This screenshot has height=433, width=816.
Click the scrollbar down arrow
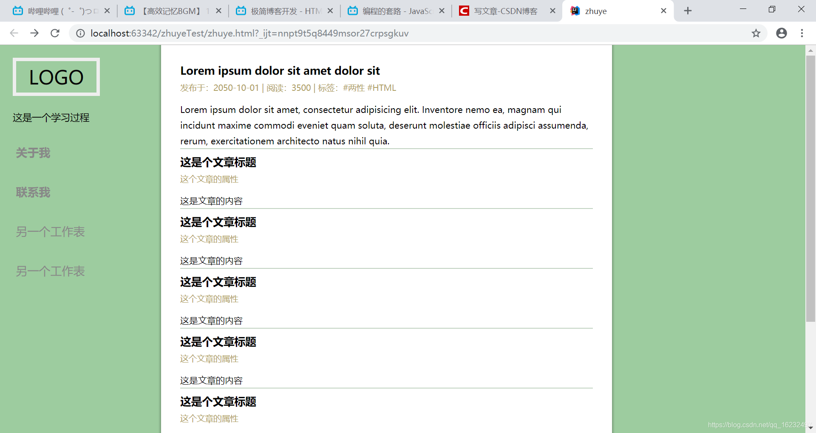pos(810,428)
